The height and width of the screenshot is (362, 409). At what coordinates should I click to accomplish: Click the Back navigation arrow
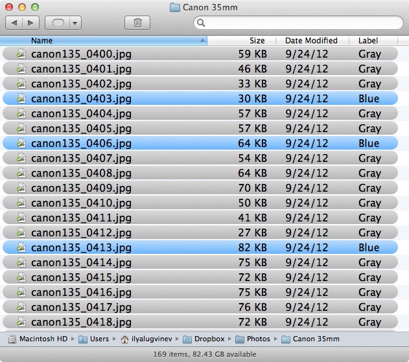click(x=15, y=23)
